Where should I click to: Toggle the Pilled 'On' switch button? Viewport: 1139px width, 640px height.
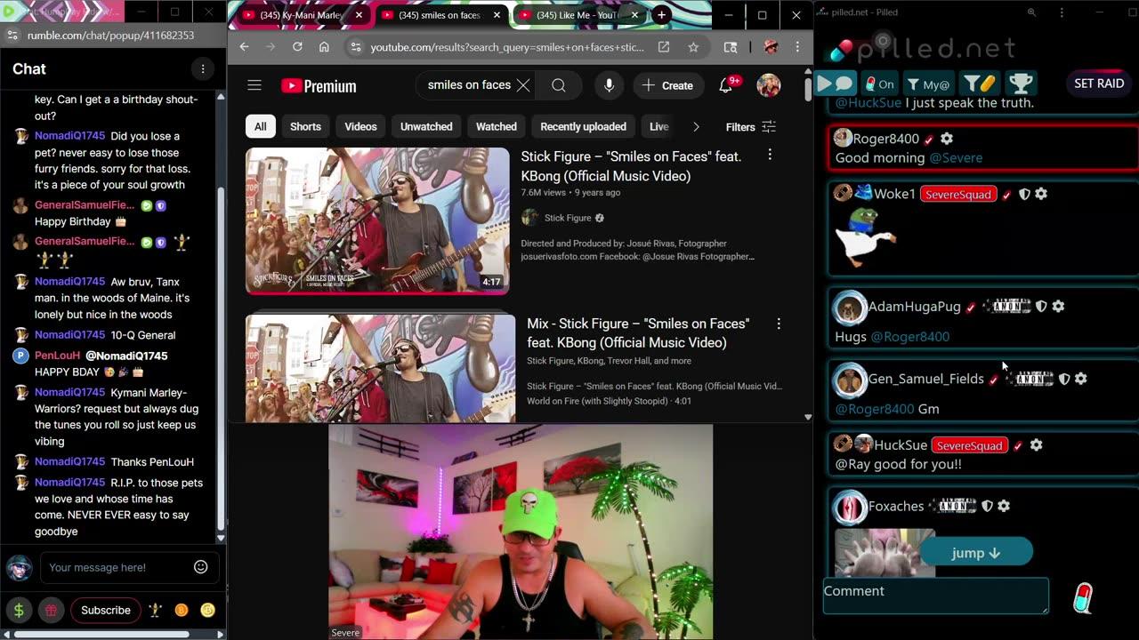click(x=879, y=84)
